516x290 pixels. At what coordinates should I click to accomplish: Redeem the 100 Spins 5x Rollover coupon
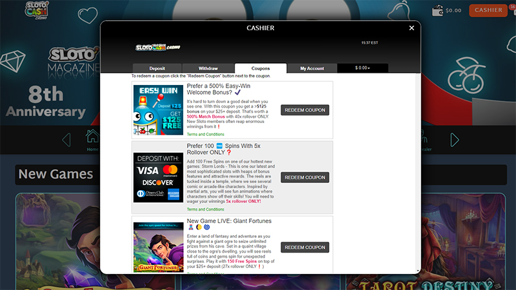tap(304, 178)
